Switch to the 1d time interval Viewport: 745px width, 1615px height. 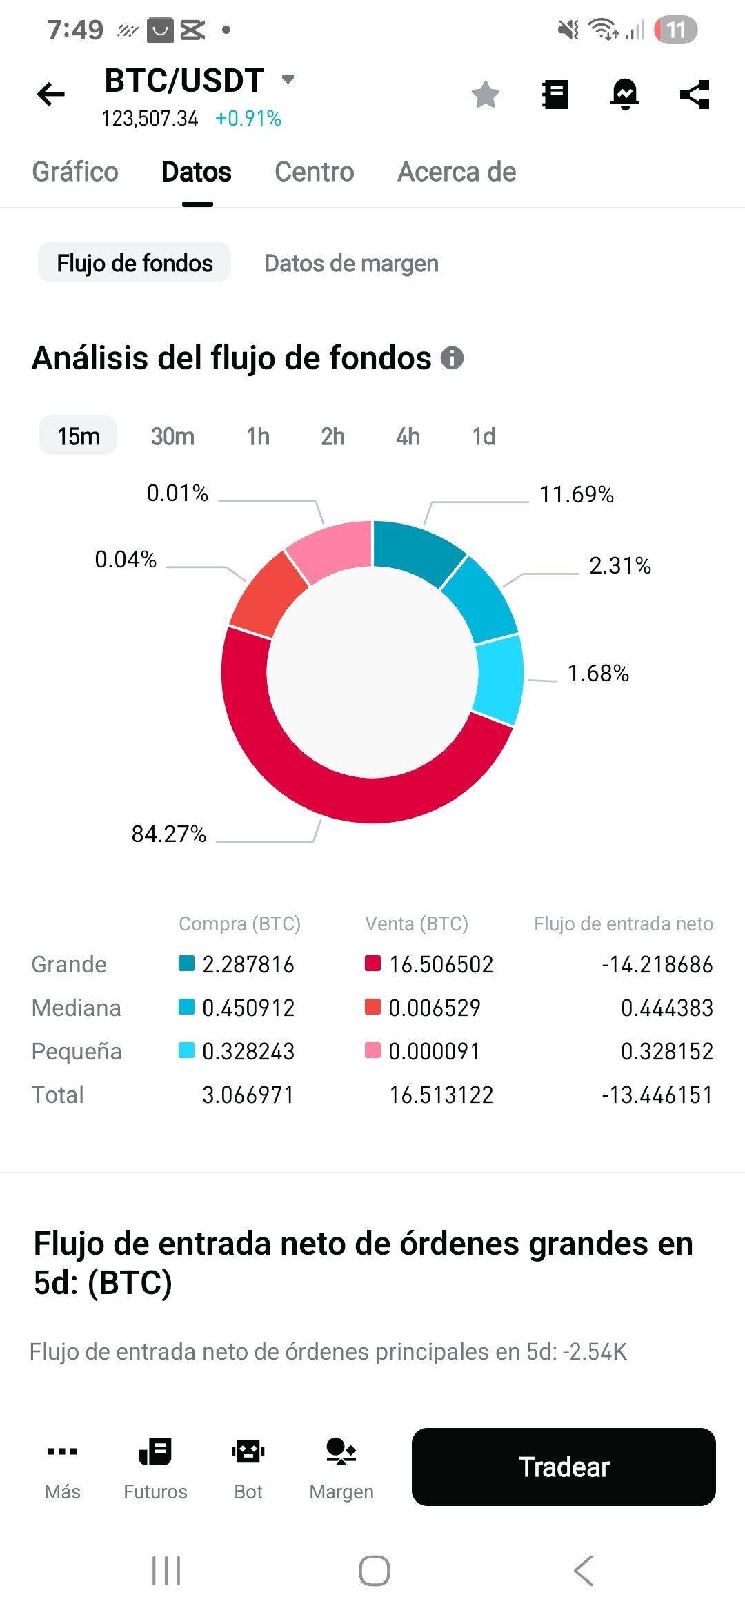pos(484,436)
